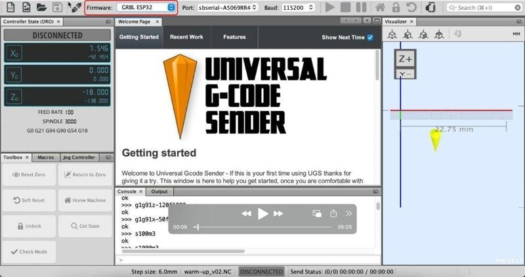Image resolution: width=525 pixels, height=277 pixels.
Task: Open the Features tab
Action: (x=234, y=37)
